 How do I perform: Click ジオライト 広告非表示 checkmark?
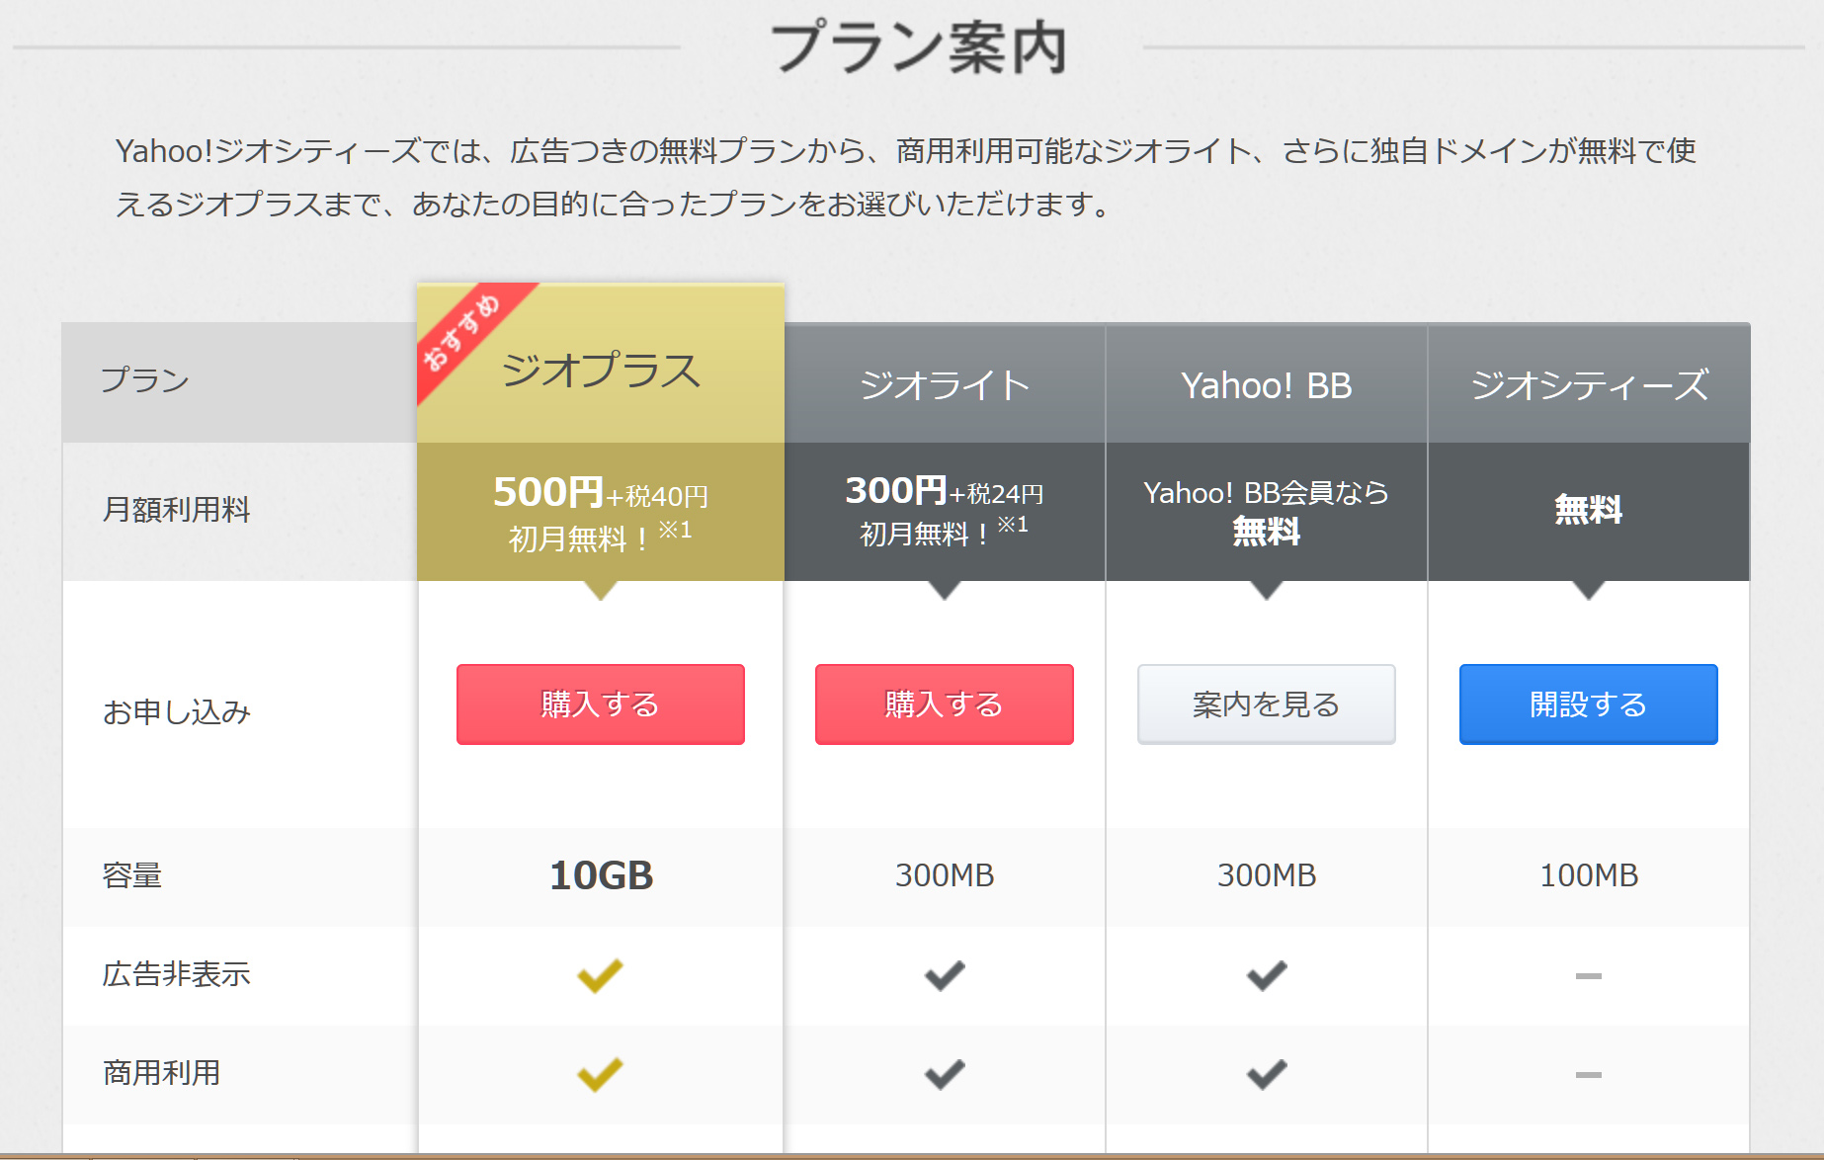945,975
